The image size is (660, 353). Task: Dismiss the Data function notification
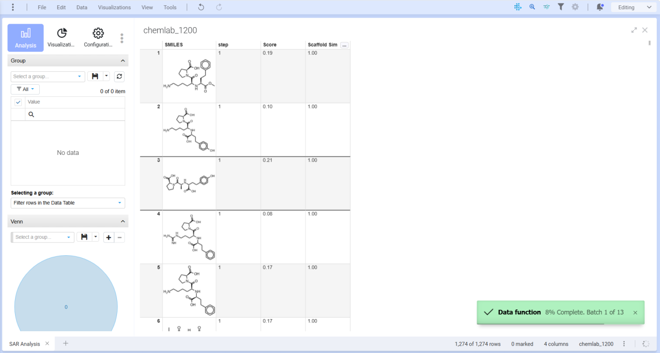click(635, 313)
